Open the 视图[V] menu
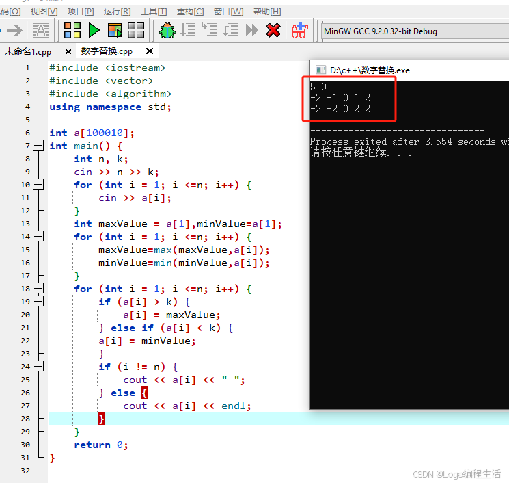This screenshot has height=483, width=509. point(44,12)
